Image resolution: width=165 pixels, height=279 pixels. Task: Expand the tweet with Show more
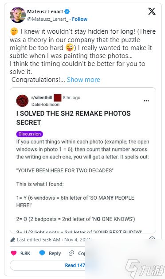(83, 80)
